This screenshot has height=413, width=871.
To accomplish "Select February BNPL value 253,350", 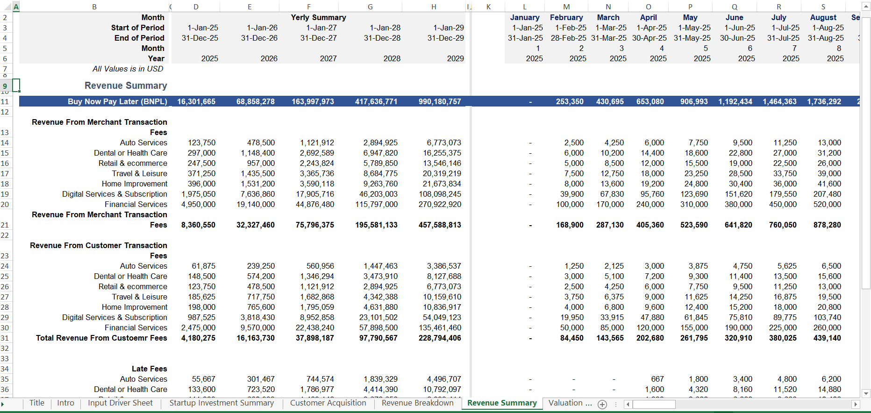I will point(570,101).
